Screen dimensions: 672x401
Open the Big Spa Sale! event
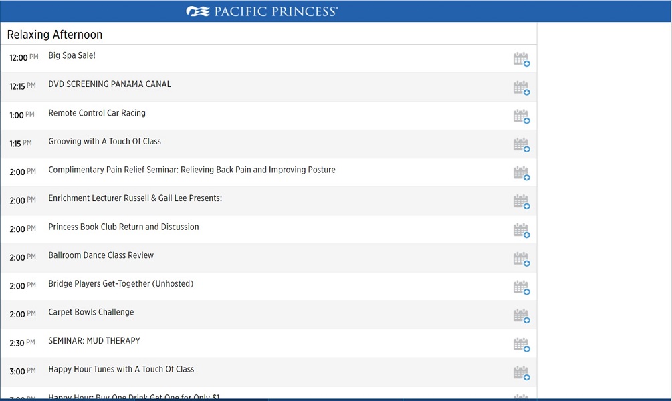coord(72,56)
